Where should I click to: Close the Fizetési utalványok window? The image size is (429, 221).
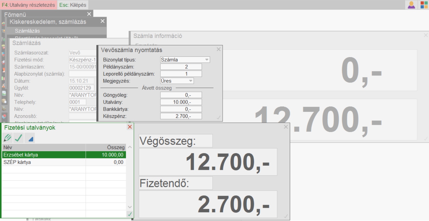(130, 127)
